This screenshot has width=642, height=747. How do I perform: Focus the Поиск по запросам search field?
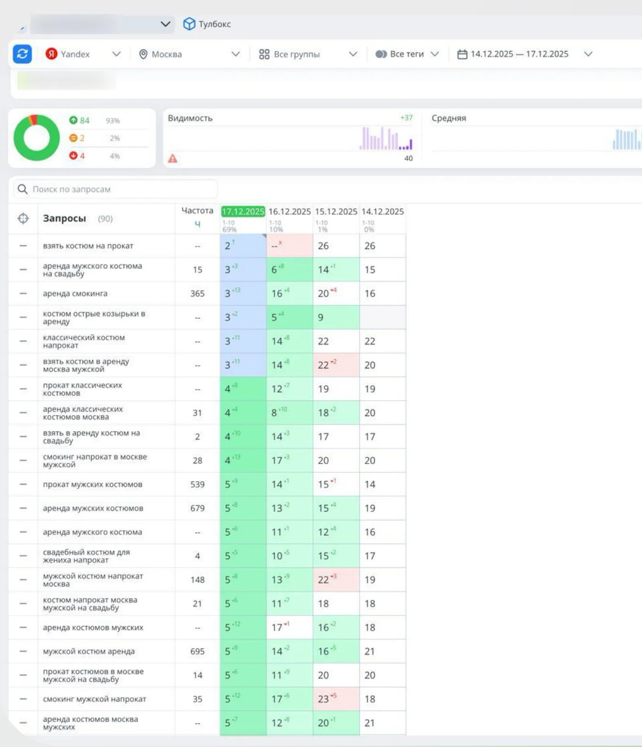coord(116,189)
